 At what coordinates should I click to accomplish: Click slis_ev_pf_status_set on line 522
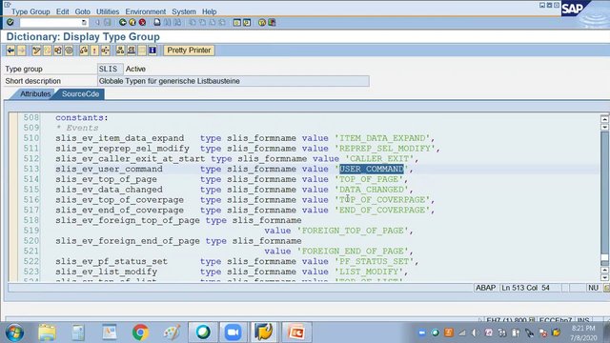tap(112, 261)
